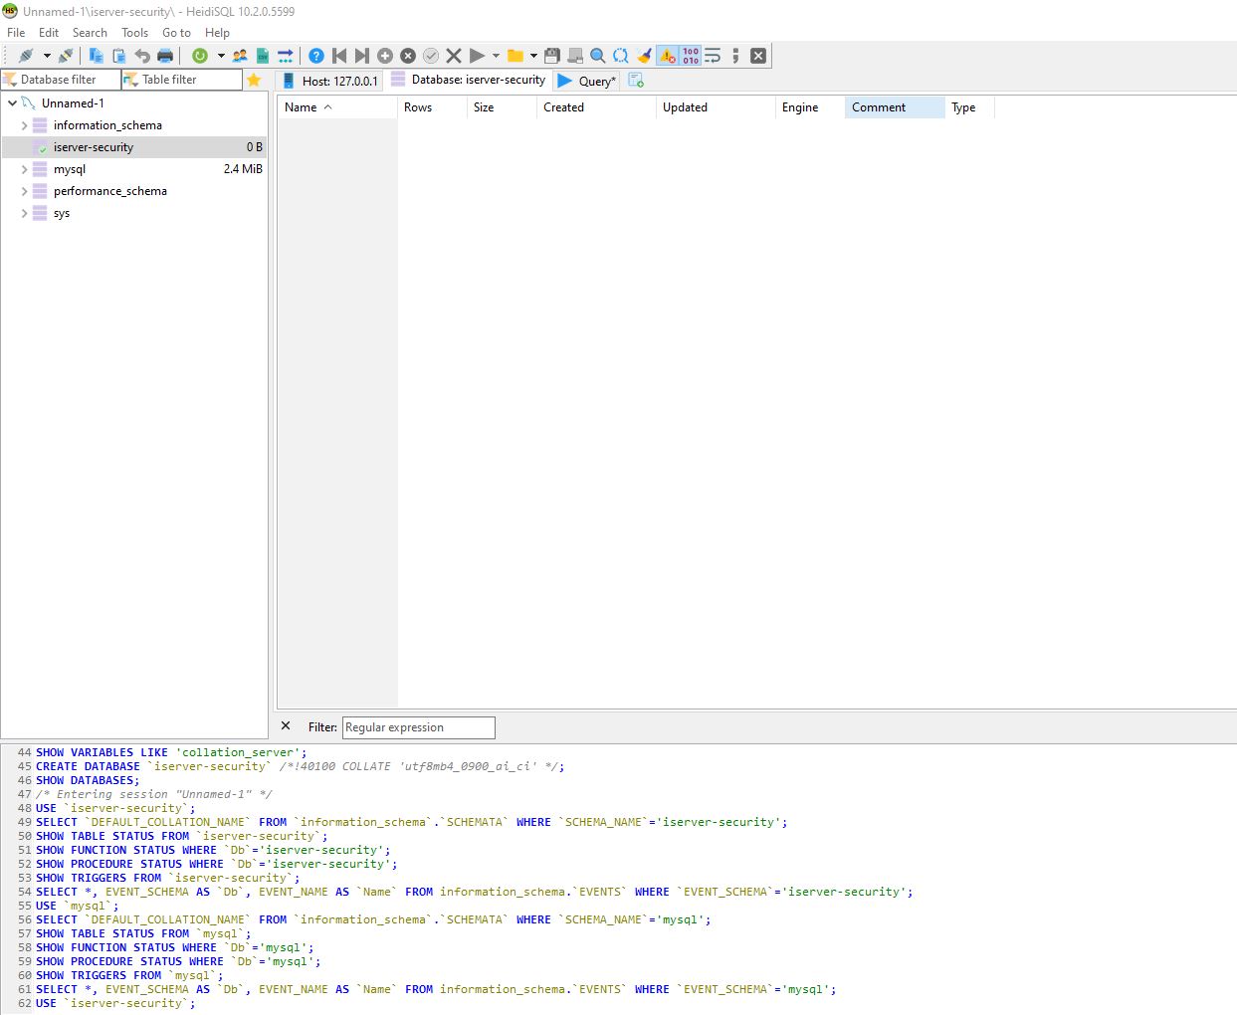1237x1015 pixels.
Task: Print using the printer icon
Action: click(165, 56)
